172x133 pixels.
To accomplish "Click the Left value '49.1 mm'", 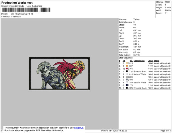I will tap(137, 30).
